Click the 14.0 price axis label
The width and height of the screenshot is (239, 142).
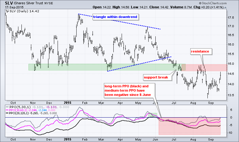(231, 84)
